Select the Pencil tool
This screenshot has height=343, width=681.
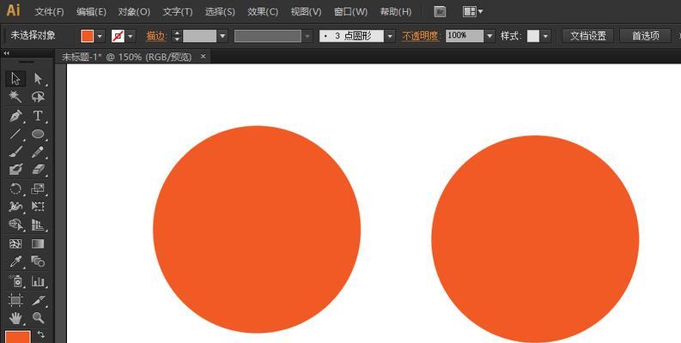coord(39,152)
